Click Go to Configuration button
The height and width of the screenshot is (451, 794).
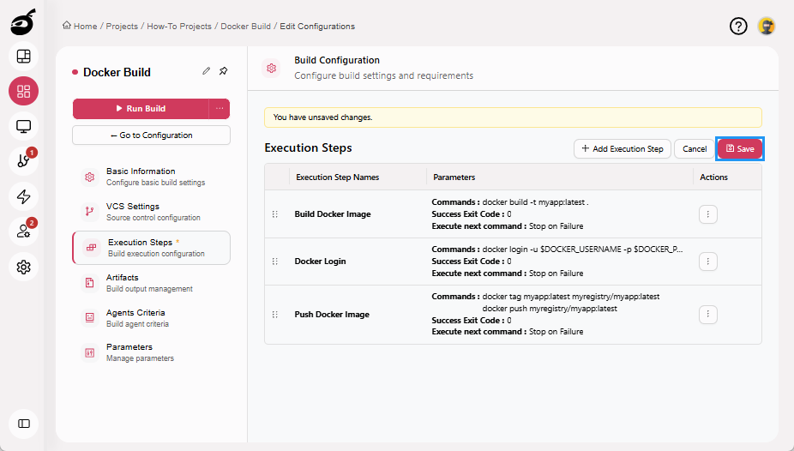click(152, 135)
